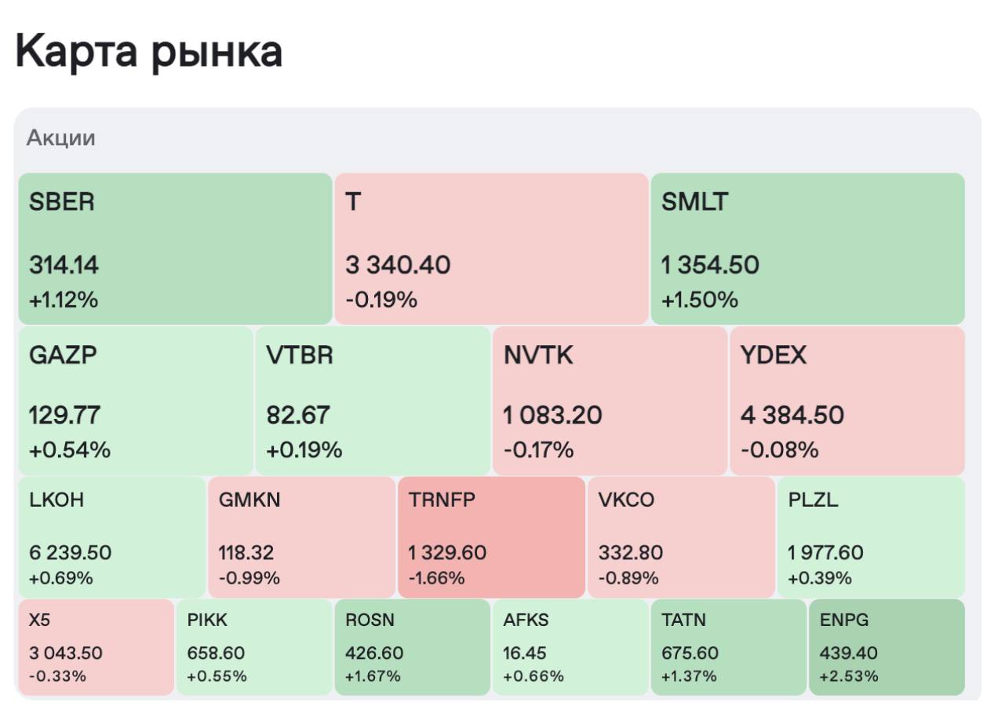Open the GMKN stock tile
Image resolution: width=998 pixels, height=713 pixels.
pos(301,537)
